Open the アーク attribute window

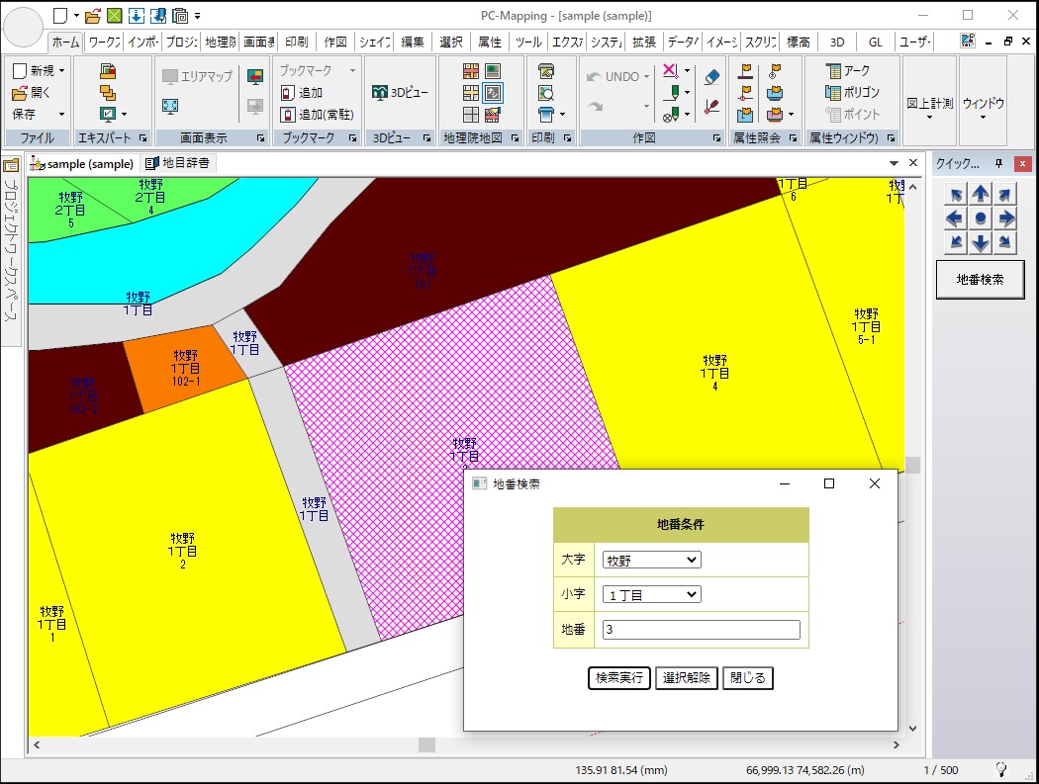(847, 70)
